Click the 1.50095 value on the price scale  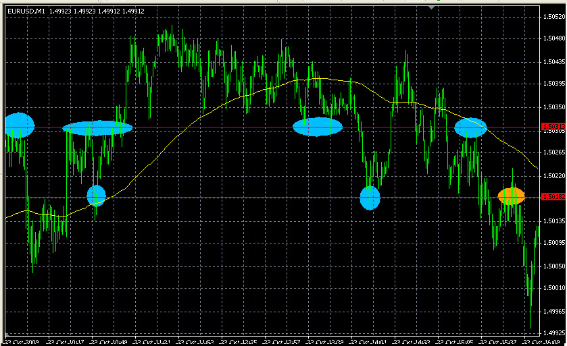[553, 243]
